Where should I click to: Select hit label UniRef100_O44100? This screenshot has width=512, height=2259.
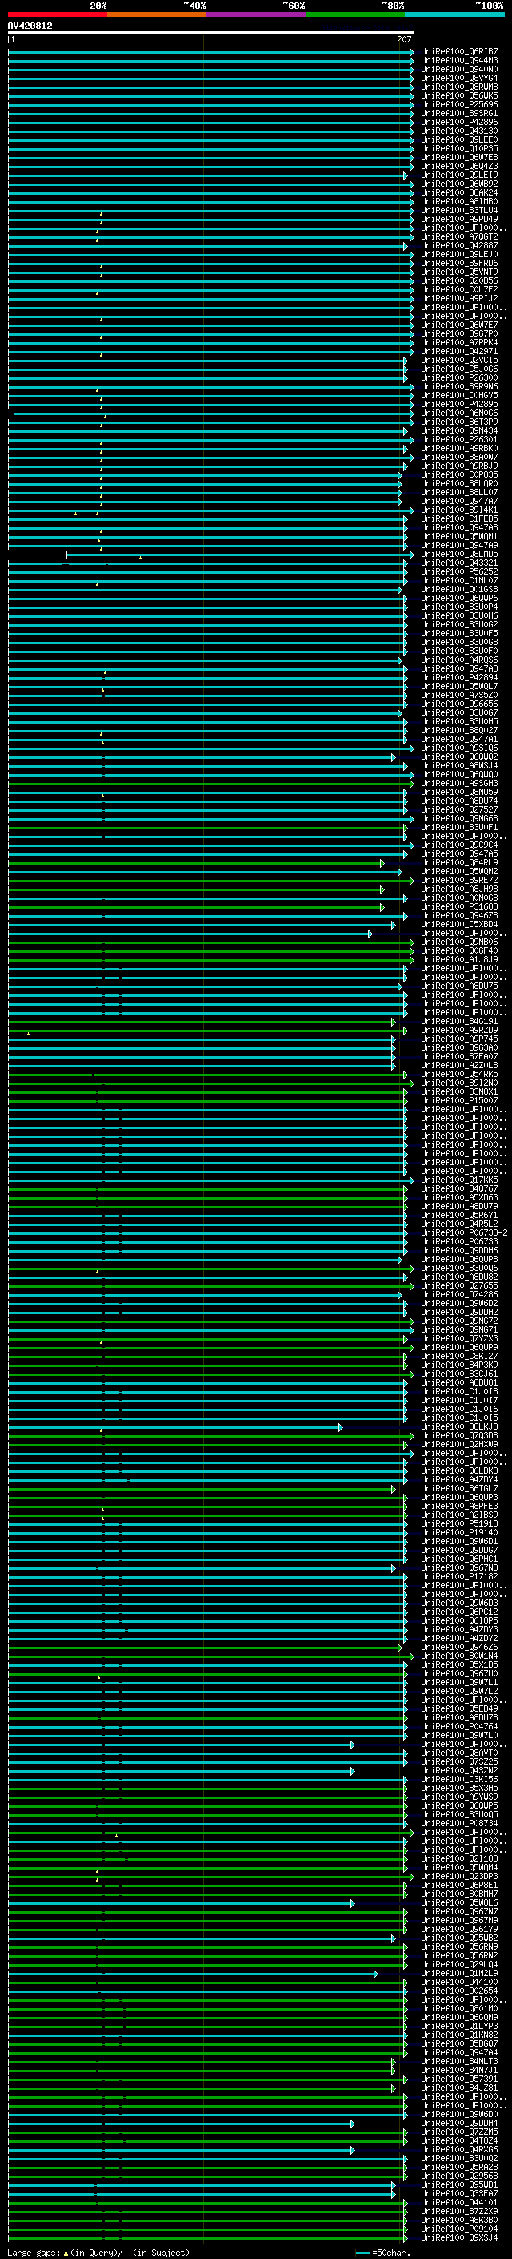pos(459,1982)
